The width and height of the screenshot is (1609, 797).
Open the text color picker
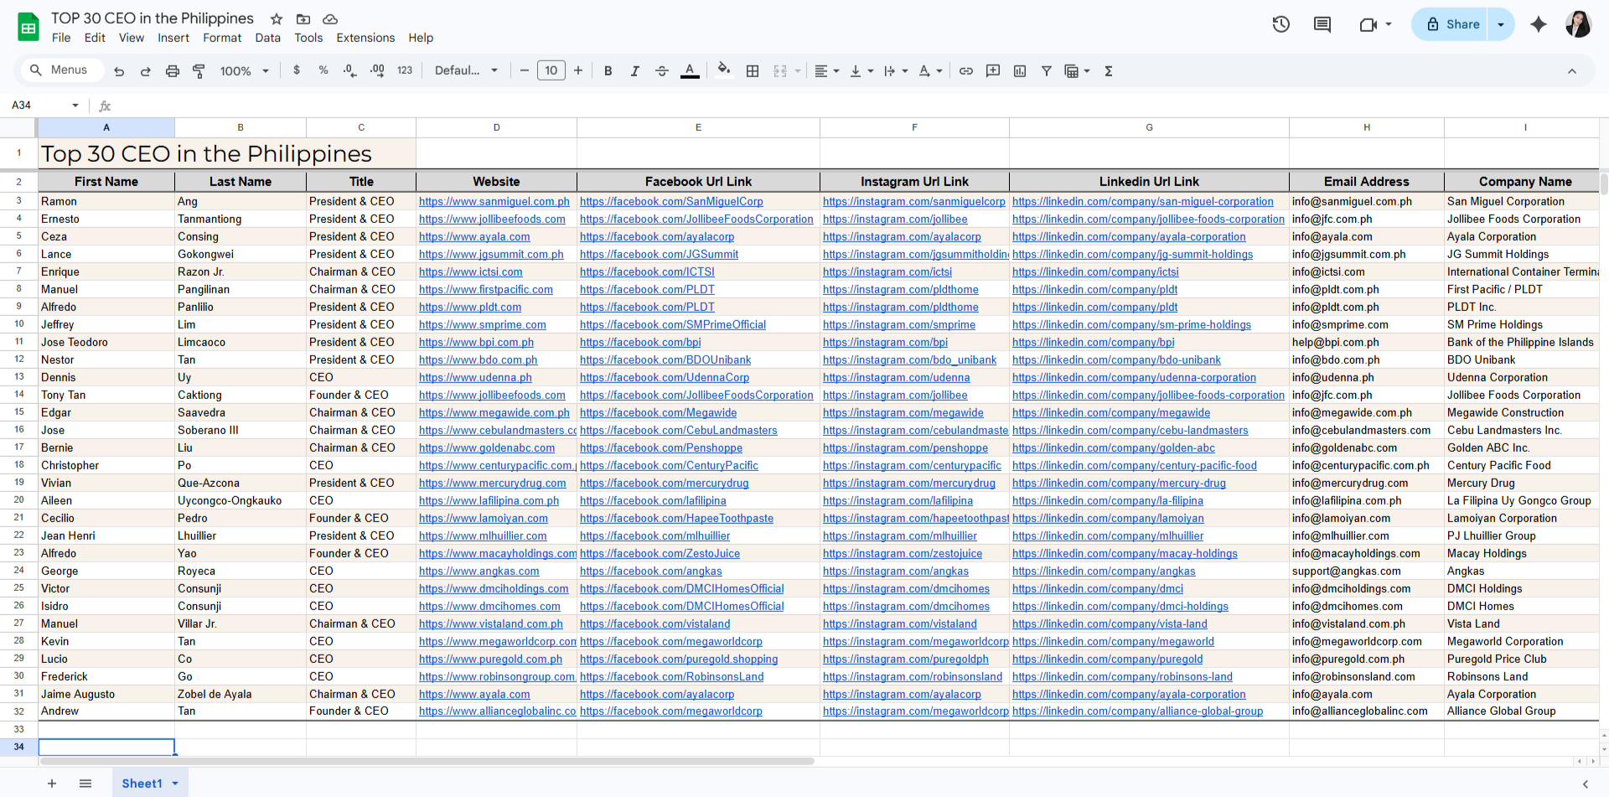tap(690, 71)
